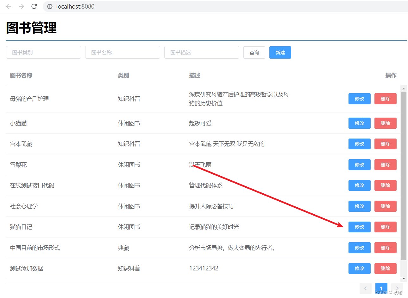Select the book name 中国目前的市场形式
Viewport: 408px width, 298px height.
35,248
